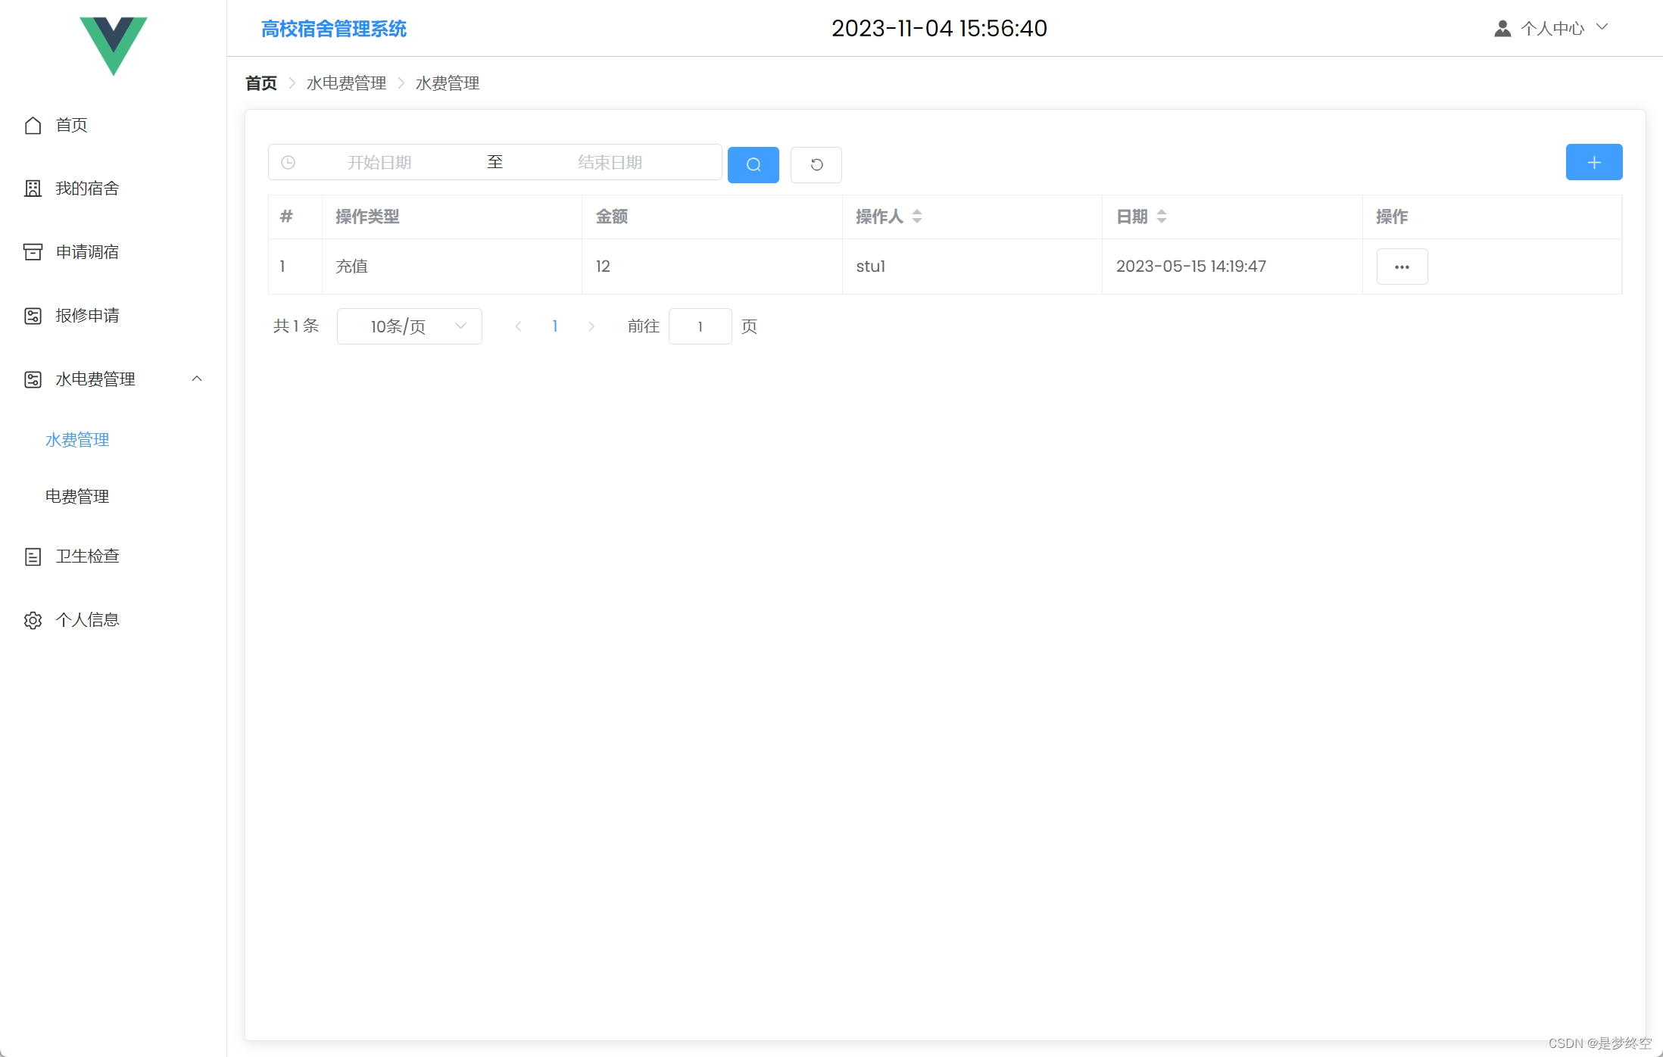Click the blue plus add button
1663x1057 pixels.
pos(1594,162)
